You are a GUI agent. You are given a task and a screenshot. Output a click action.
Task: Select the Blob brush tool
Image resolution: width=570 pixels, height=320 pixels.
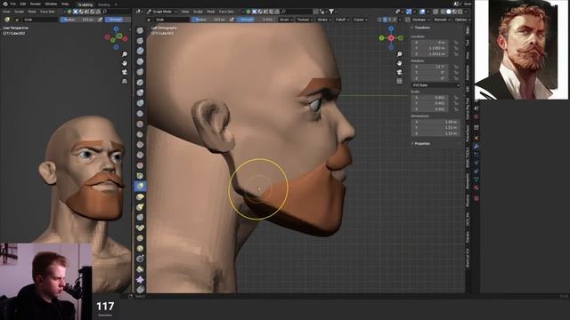point(140,103)
